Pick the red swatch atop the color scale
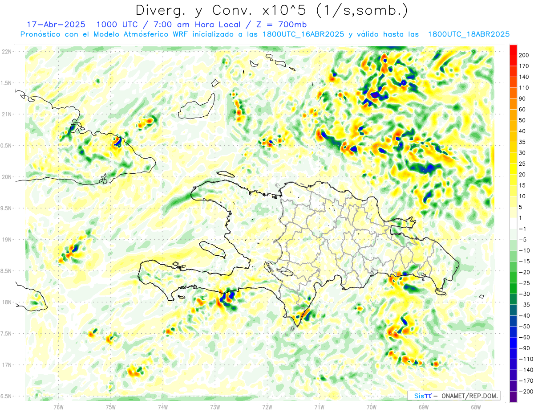 (x=513, y=50)
